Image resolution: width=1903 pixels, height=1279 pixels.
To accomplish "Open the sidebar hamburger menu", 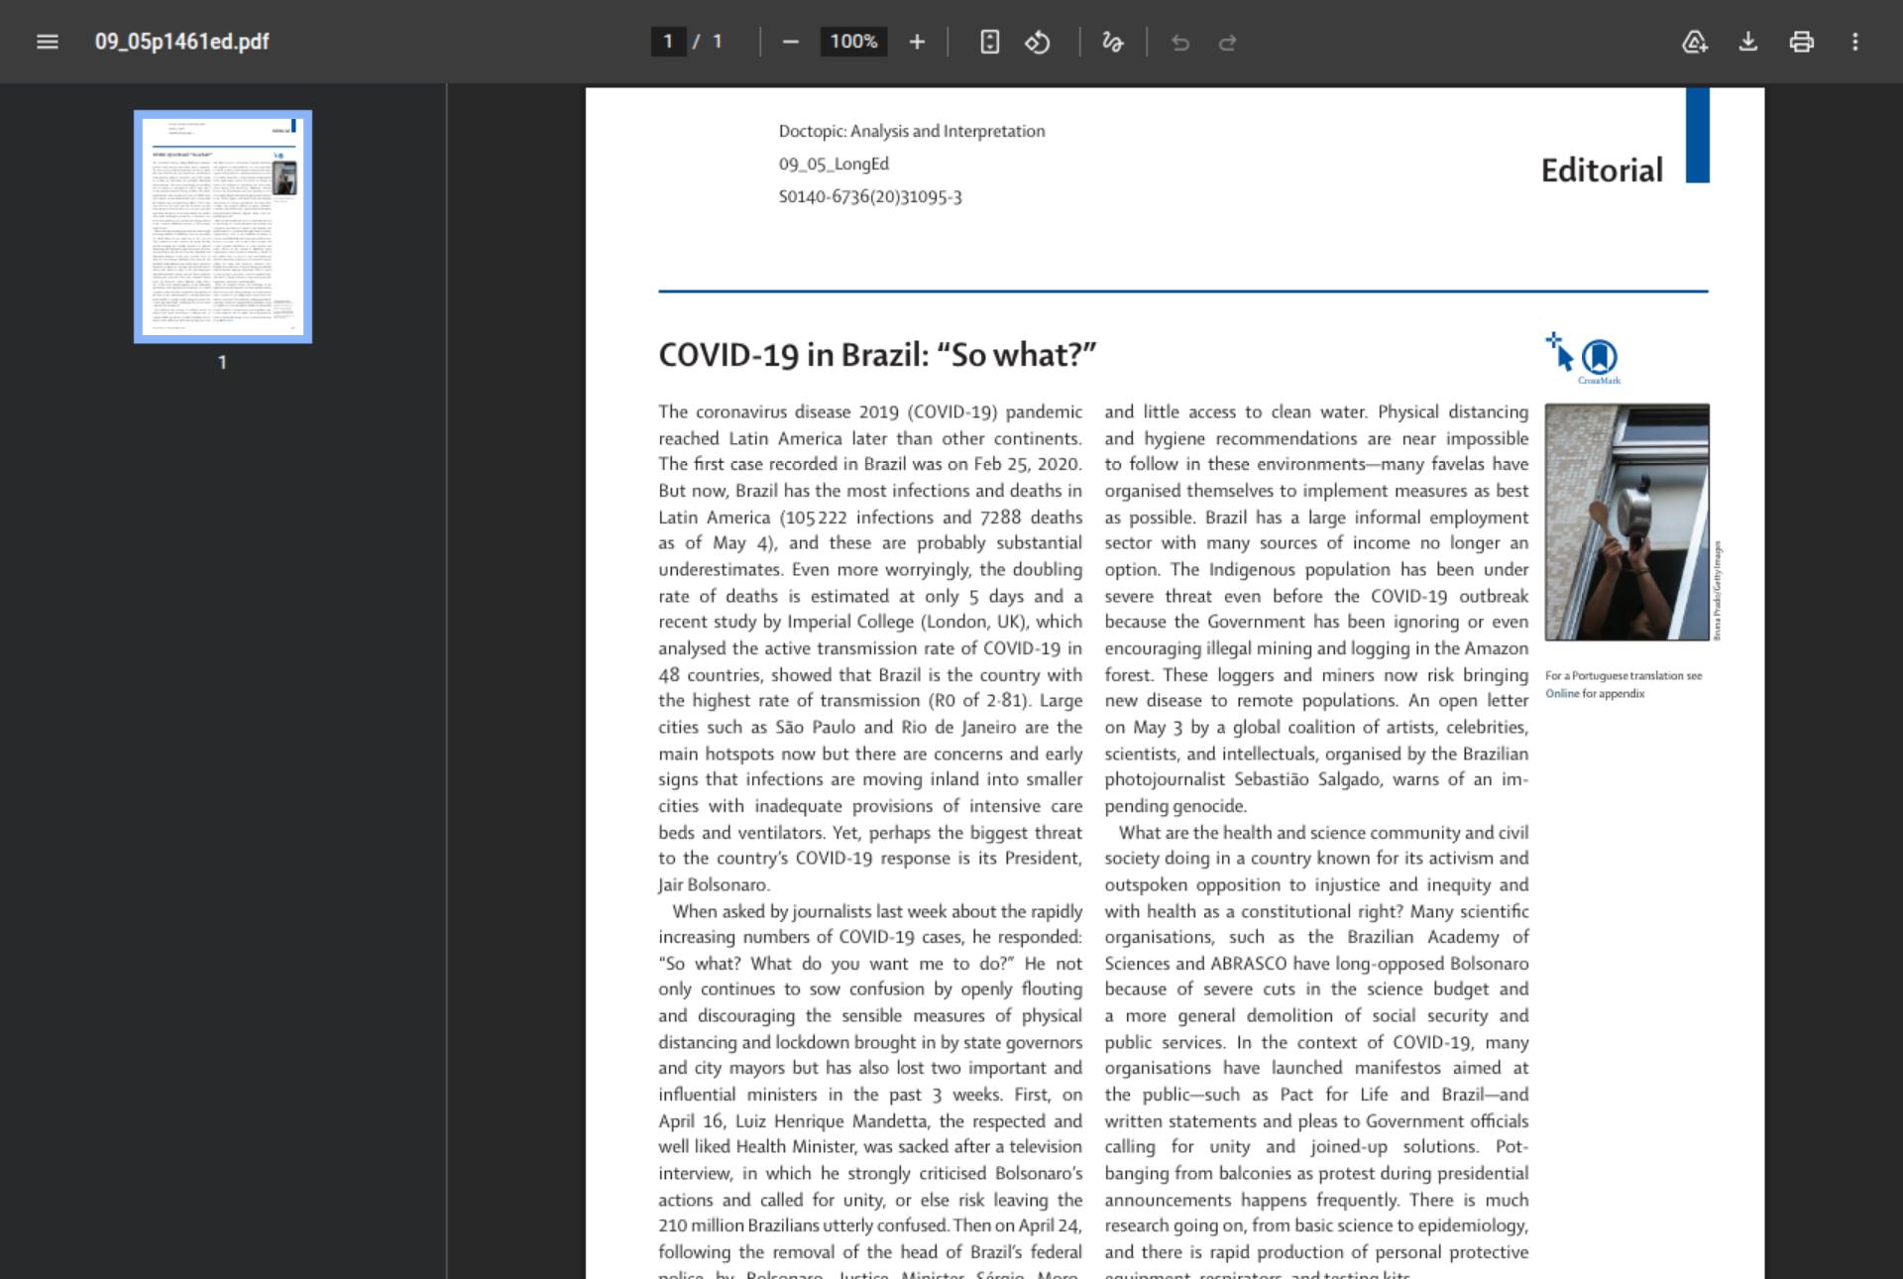I will [x=47, y=42].
